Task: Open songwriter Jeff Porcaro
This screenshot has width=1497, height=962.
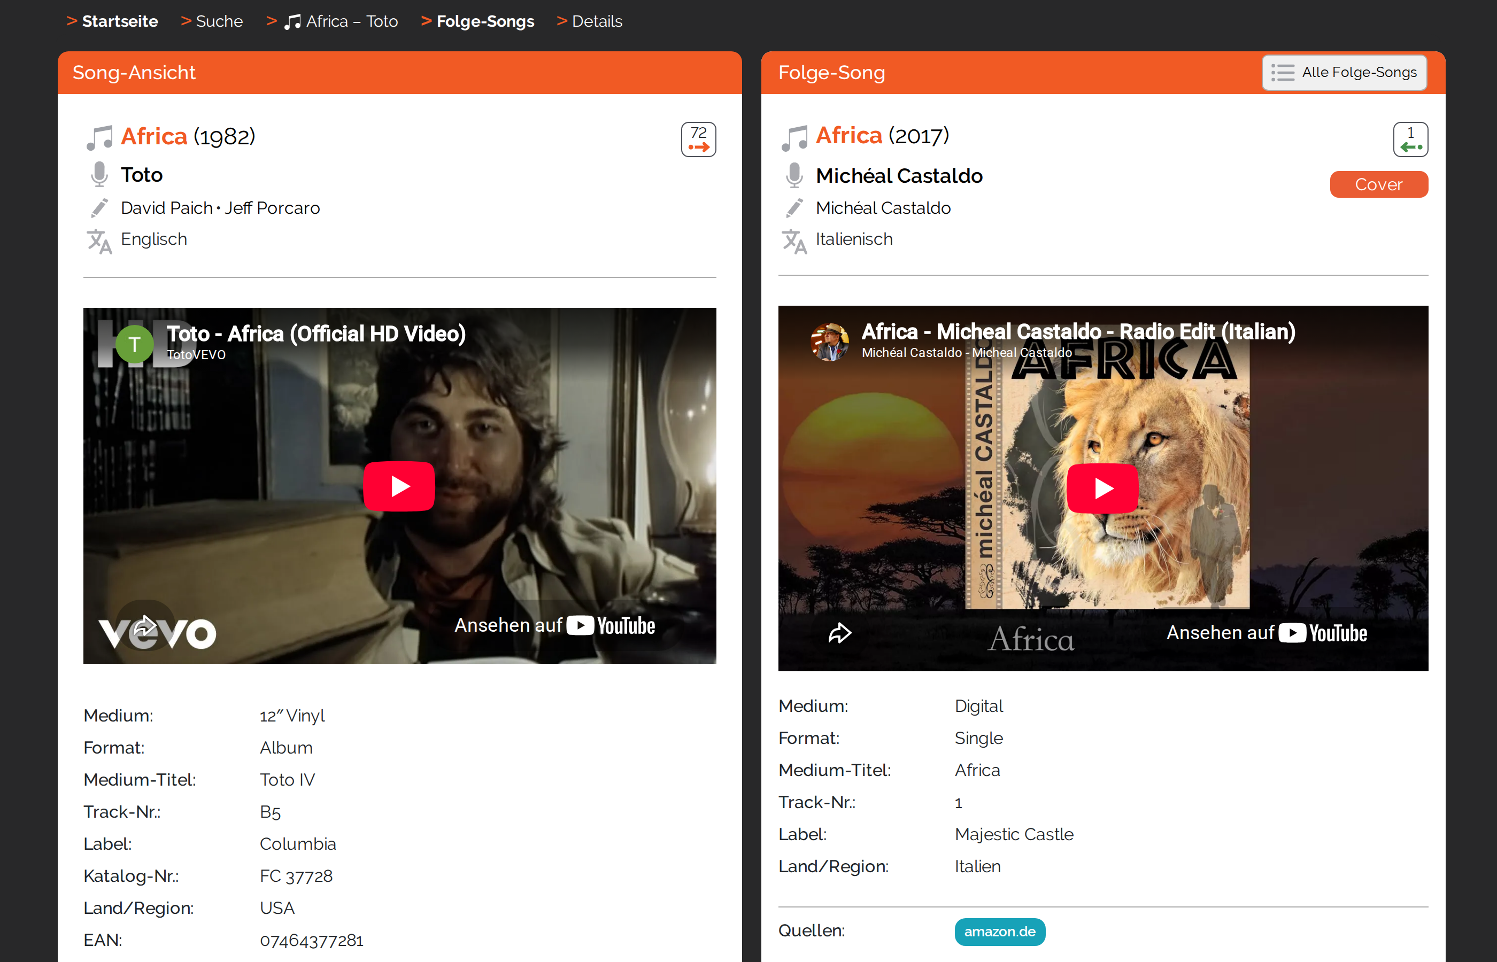Action: coord(273,208)
